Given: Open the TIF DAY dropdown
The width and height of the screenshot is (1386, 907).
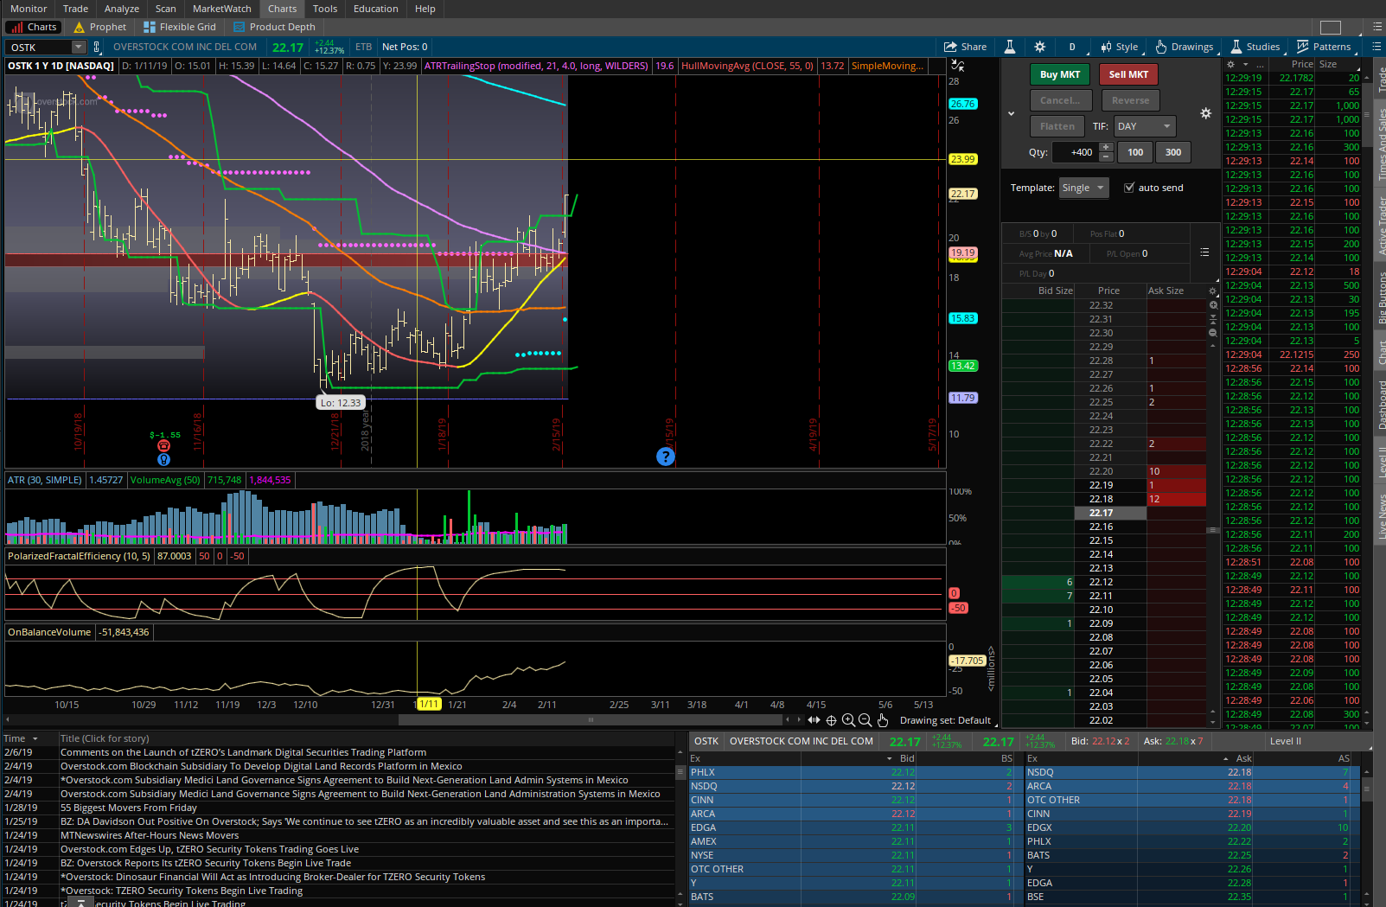Looking at the screenshot, I should point(1144,126).
